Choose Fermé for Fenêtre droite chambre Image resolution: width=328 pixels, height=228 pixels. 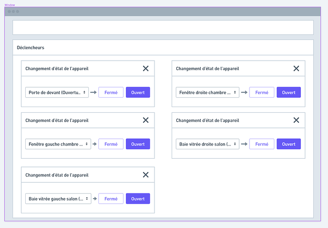click(261, 92)
